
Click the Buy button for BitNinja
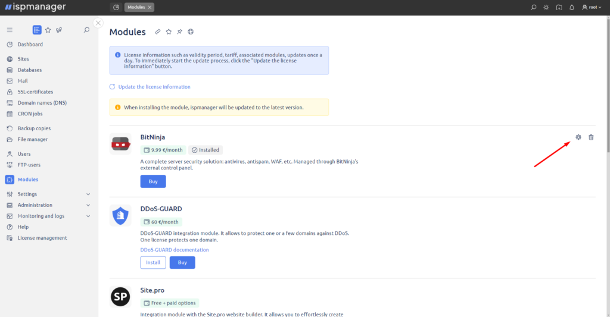153,181
